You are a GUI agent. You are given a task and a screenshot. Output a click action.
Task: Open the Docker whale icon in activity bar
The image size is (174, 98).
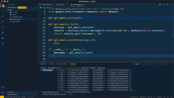(x=3, y=38)
